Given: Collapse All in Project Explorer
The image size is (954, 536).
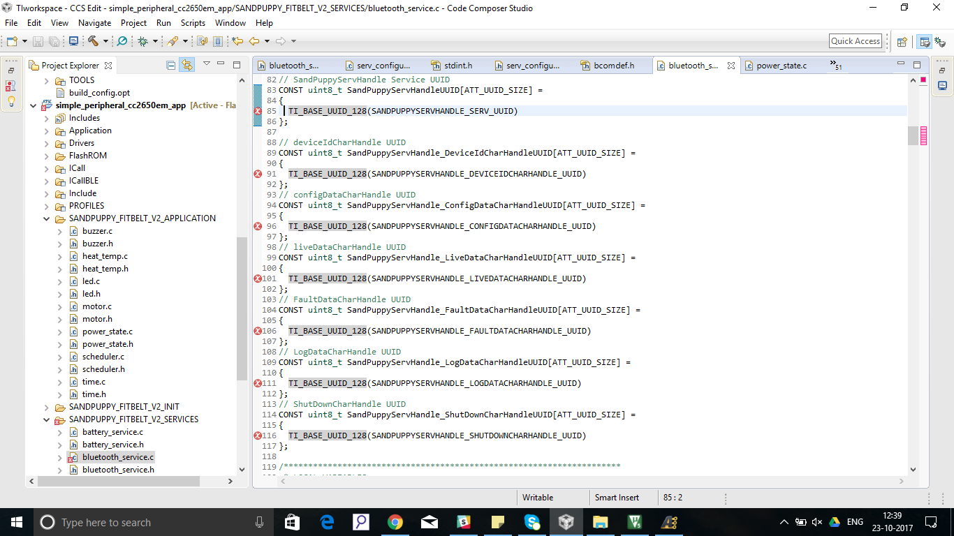Looking at the screenshot, I should (171, 65).
